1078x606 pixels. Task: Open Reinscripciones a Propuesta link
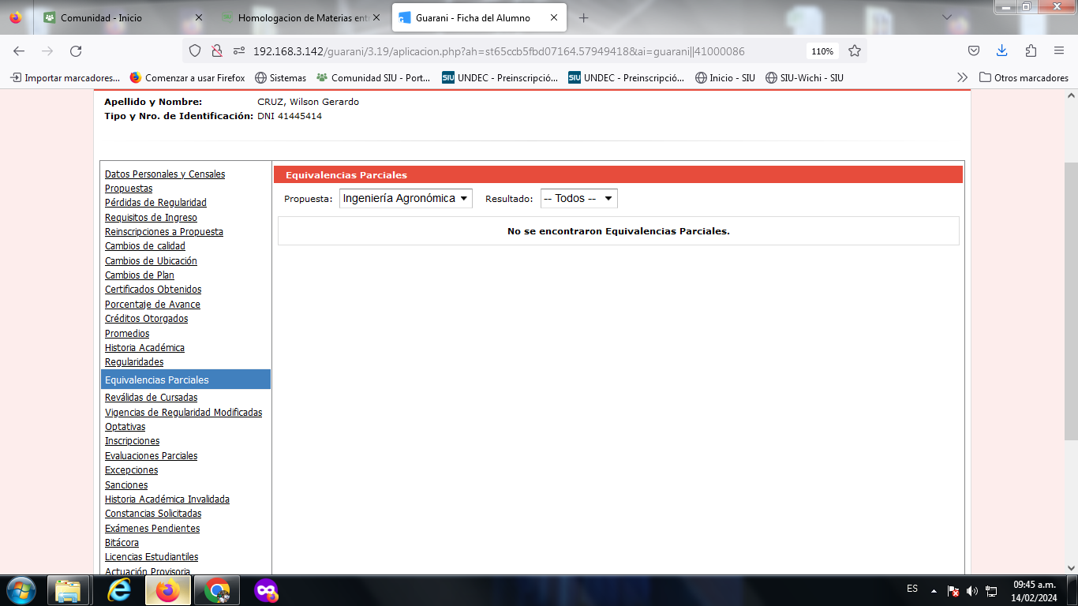[164, 231]
